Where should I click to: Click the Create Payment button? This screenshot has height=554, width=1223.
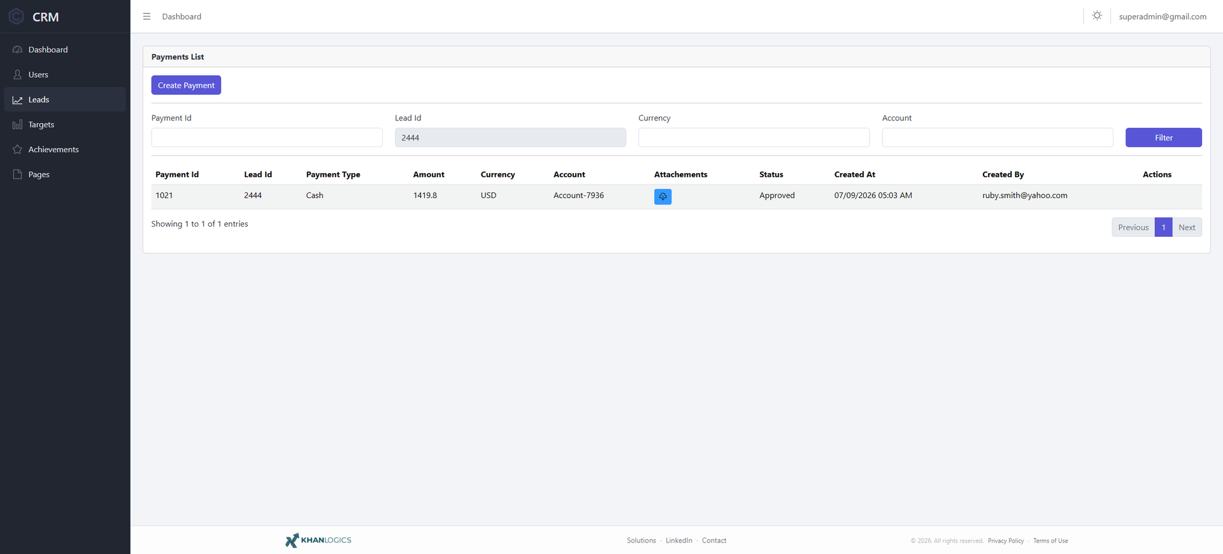tap(186, 85)
